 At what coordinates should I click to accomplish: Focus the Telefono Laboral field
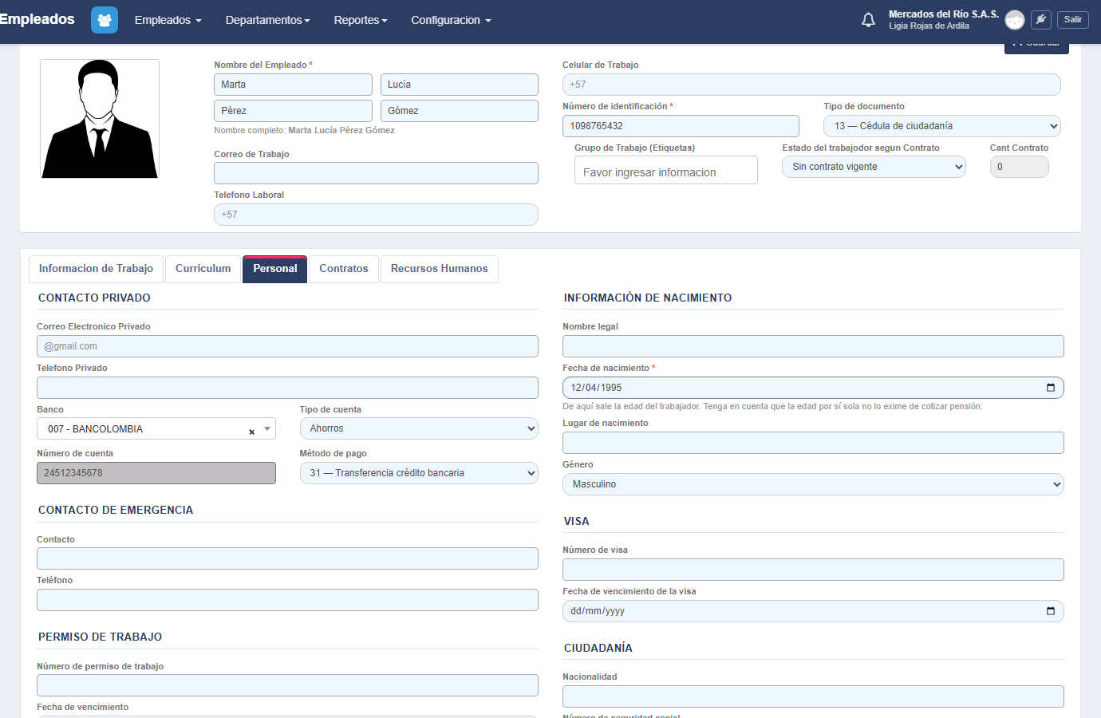[376, 215]
